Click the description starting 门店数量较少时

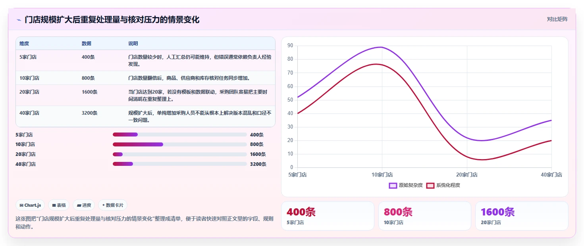[200, 61]
